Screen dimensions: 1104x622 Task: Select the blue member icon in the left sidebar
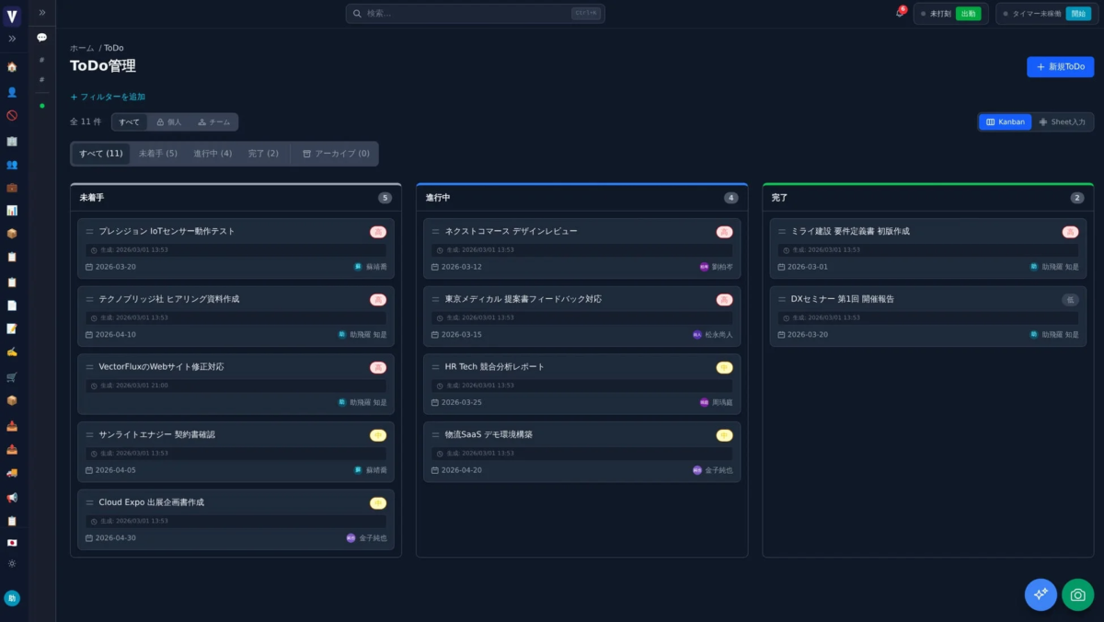[13, 92]
